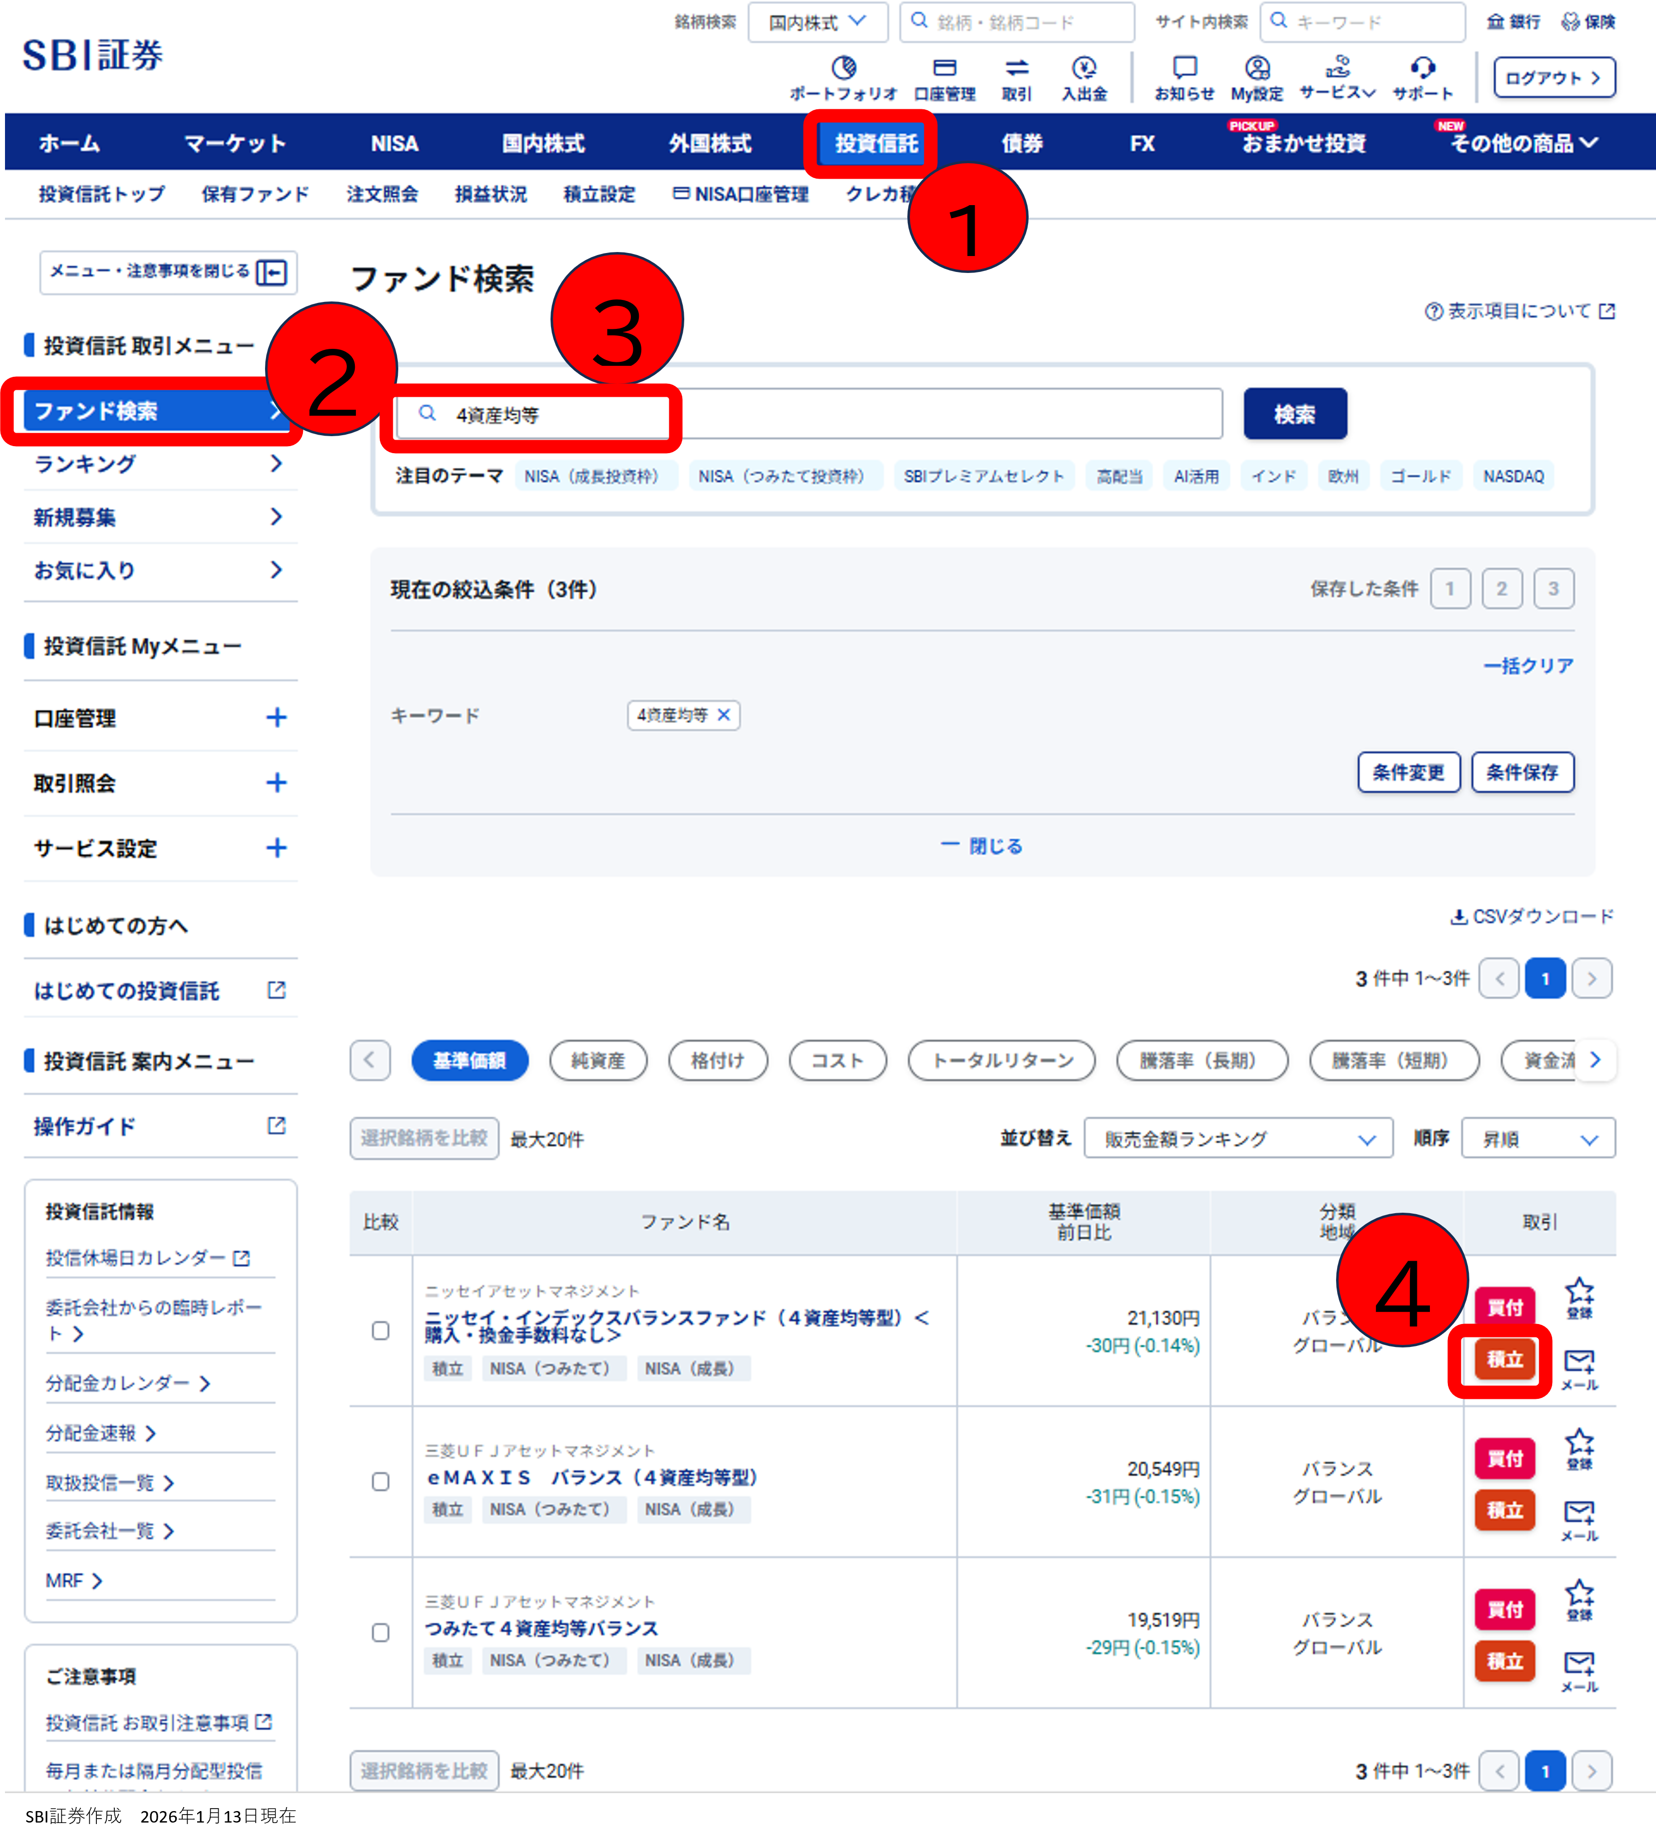Check compare box for つみたて4資産均等バランス

380,1632
